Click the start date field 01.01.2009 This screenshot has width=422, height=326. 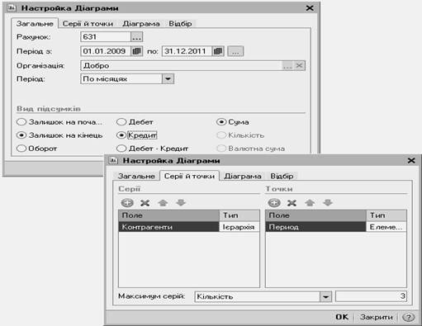pyautogui.click(x=106, y=51)
